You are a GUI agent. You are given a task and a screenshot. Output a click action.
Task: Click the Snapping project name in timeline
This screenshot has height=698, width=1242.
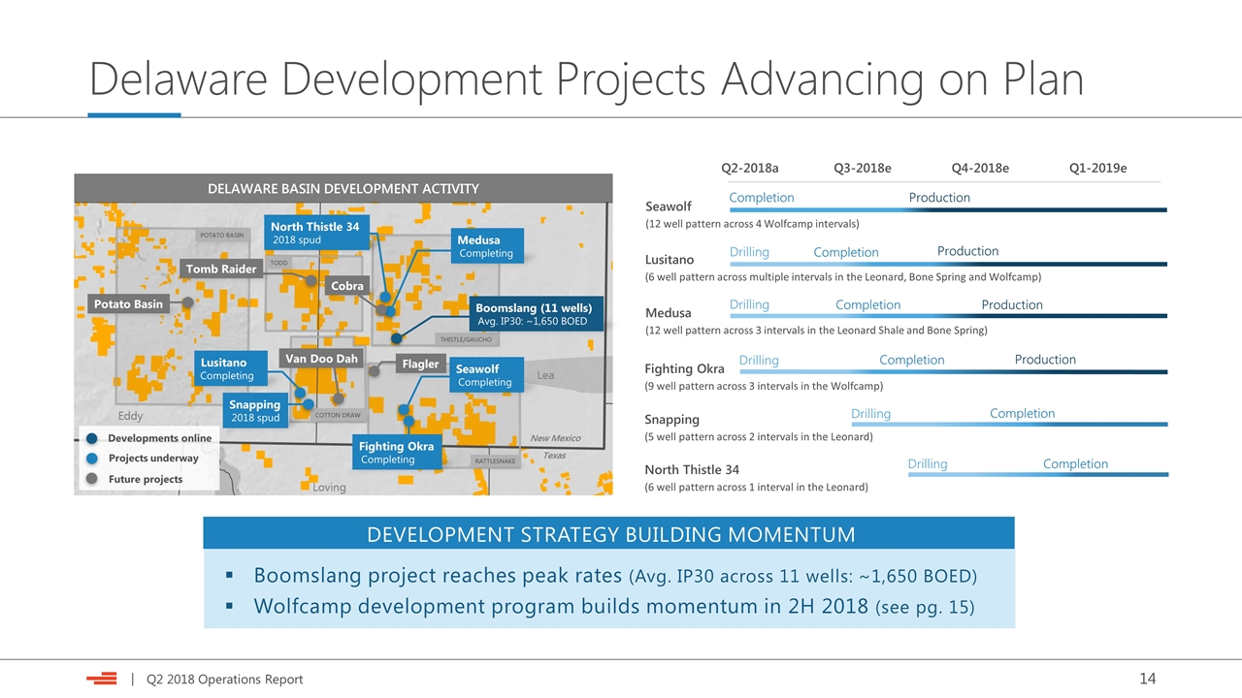point(672,420)
